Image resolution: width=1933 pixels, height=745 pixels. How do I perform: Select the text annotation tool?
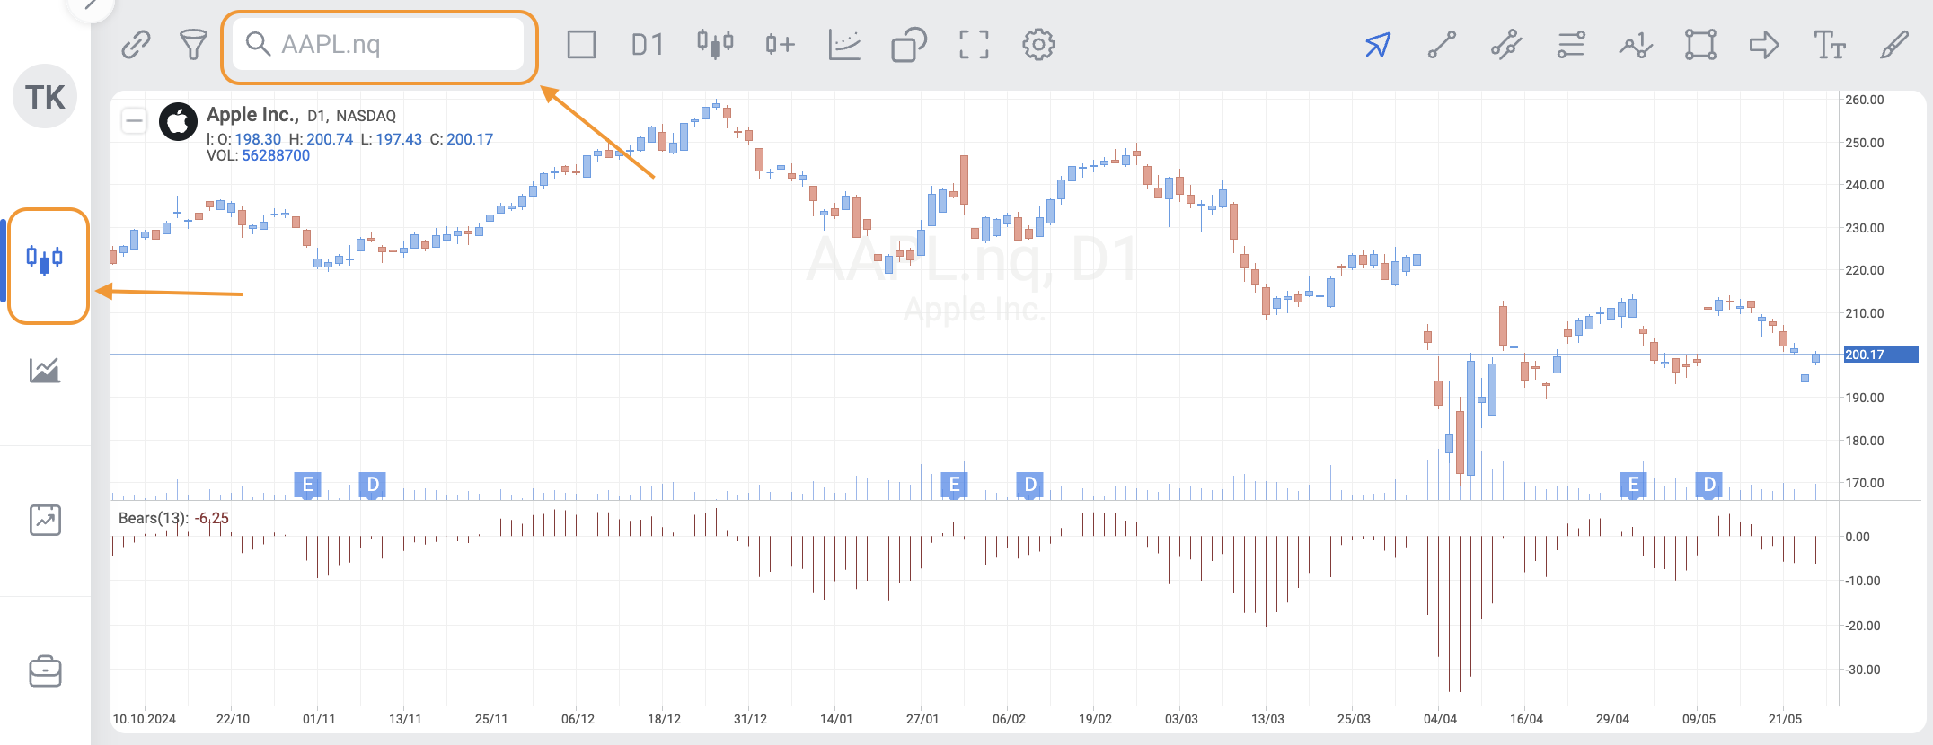[1830, 44]
